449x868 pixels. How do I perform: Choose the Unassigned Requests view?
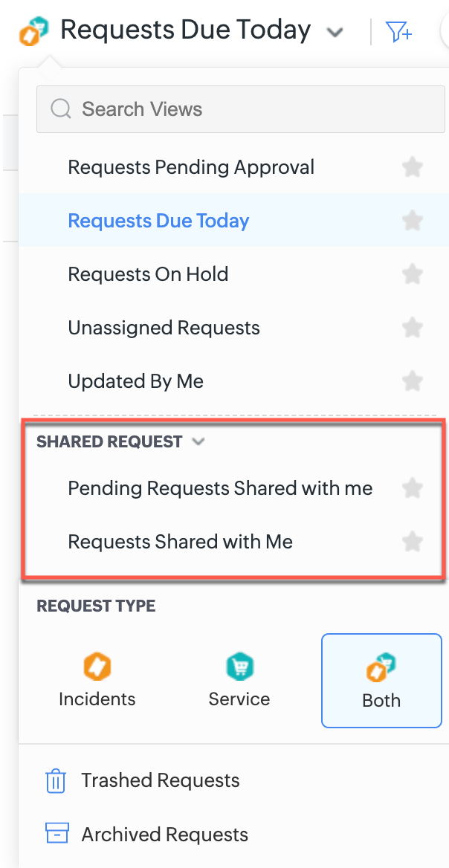pos(164,328)
